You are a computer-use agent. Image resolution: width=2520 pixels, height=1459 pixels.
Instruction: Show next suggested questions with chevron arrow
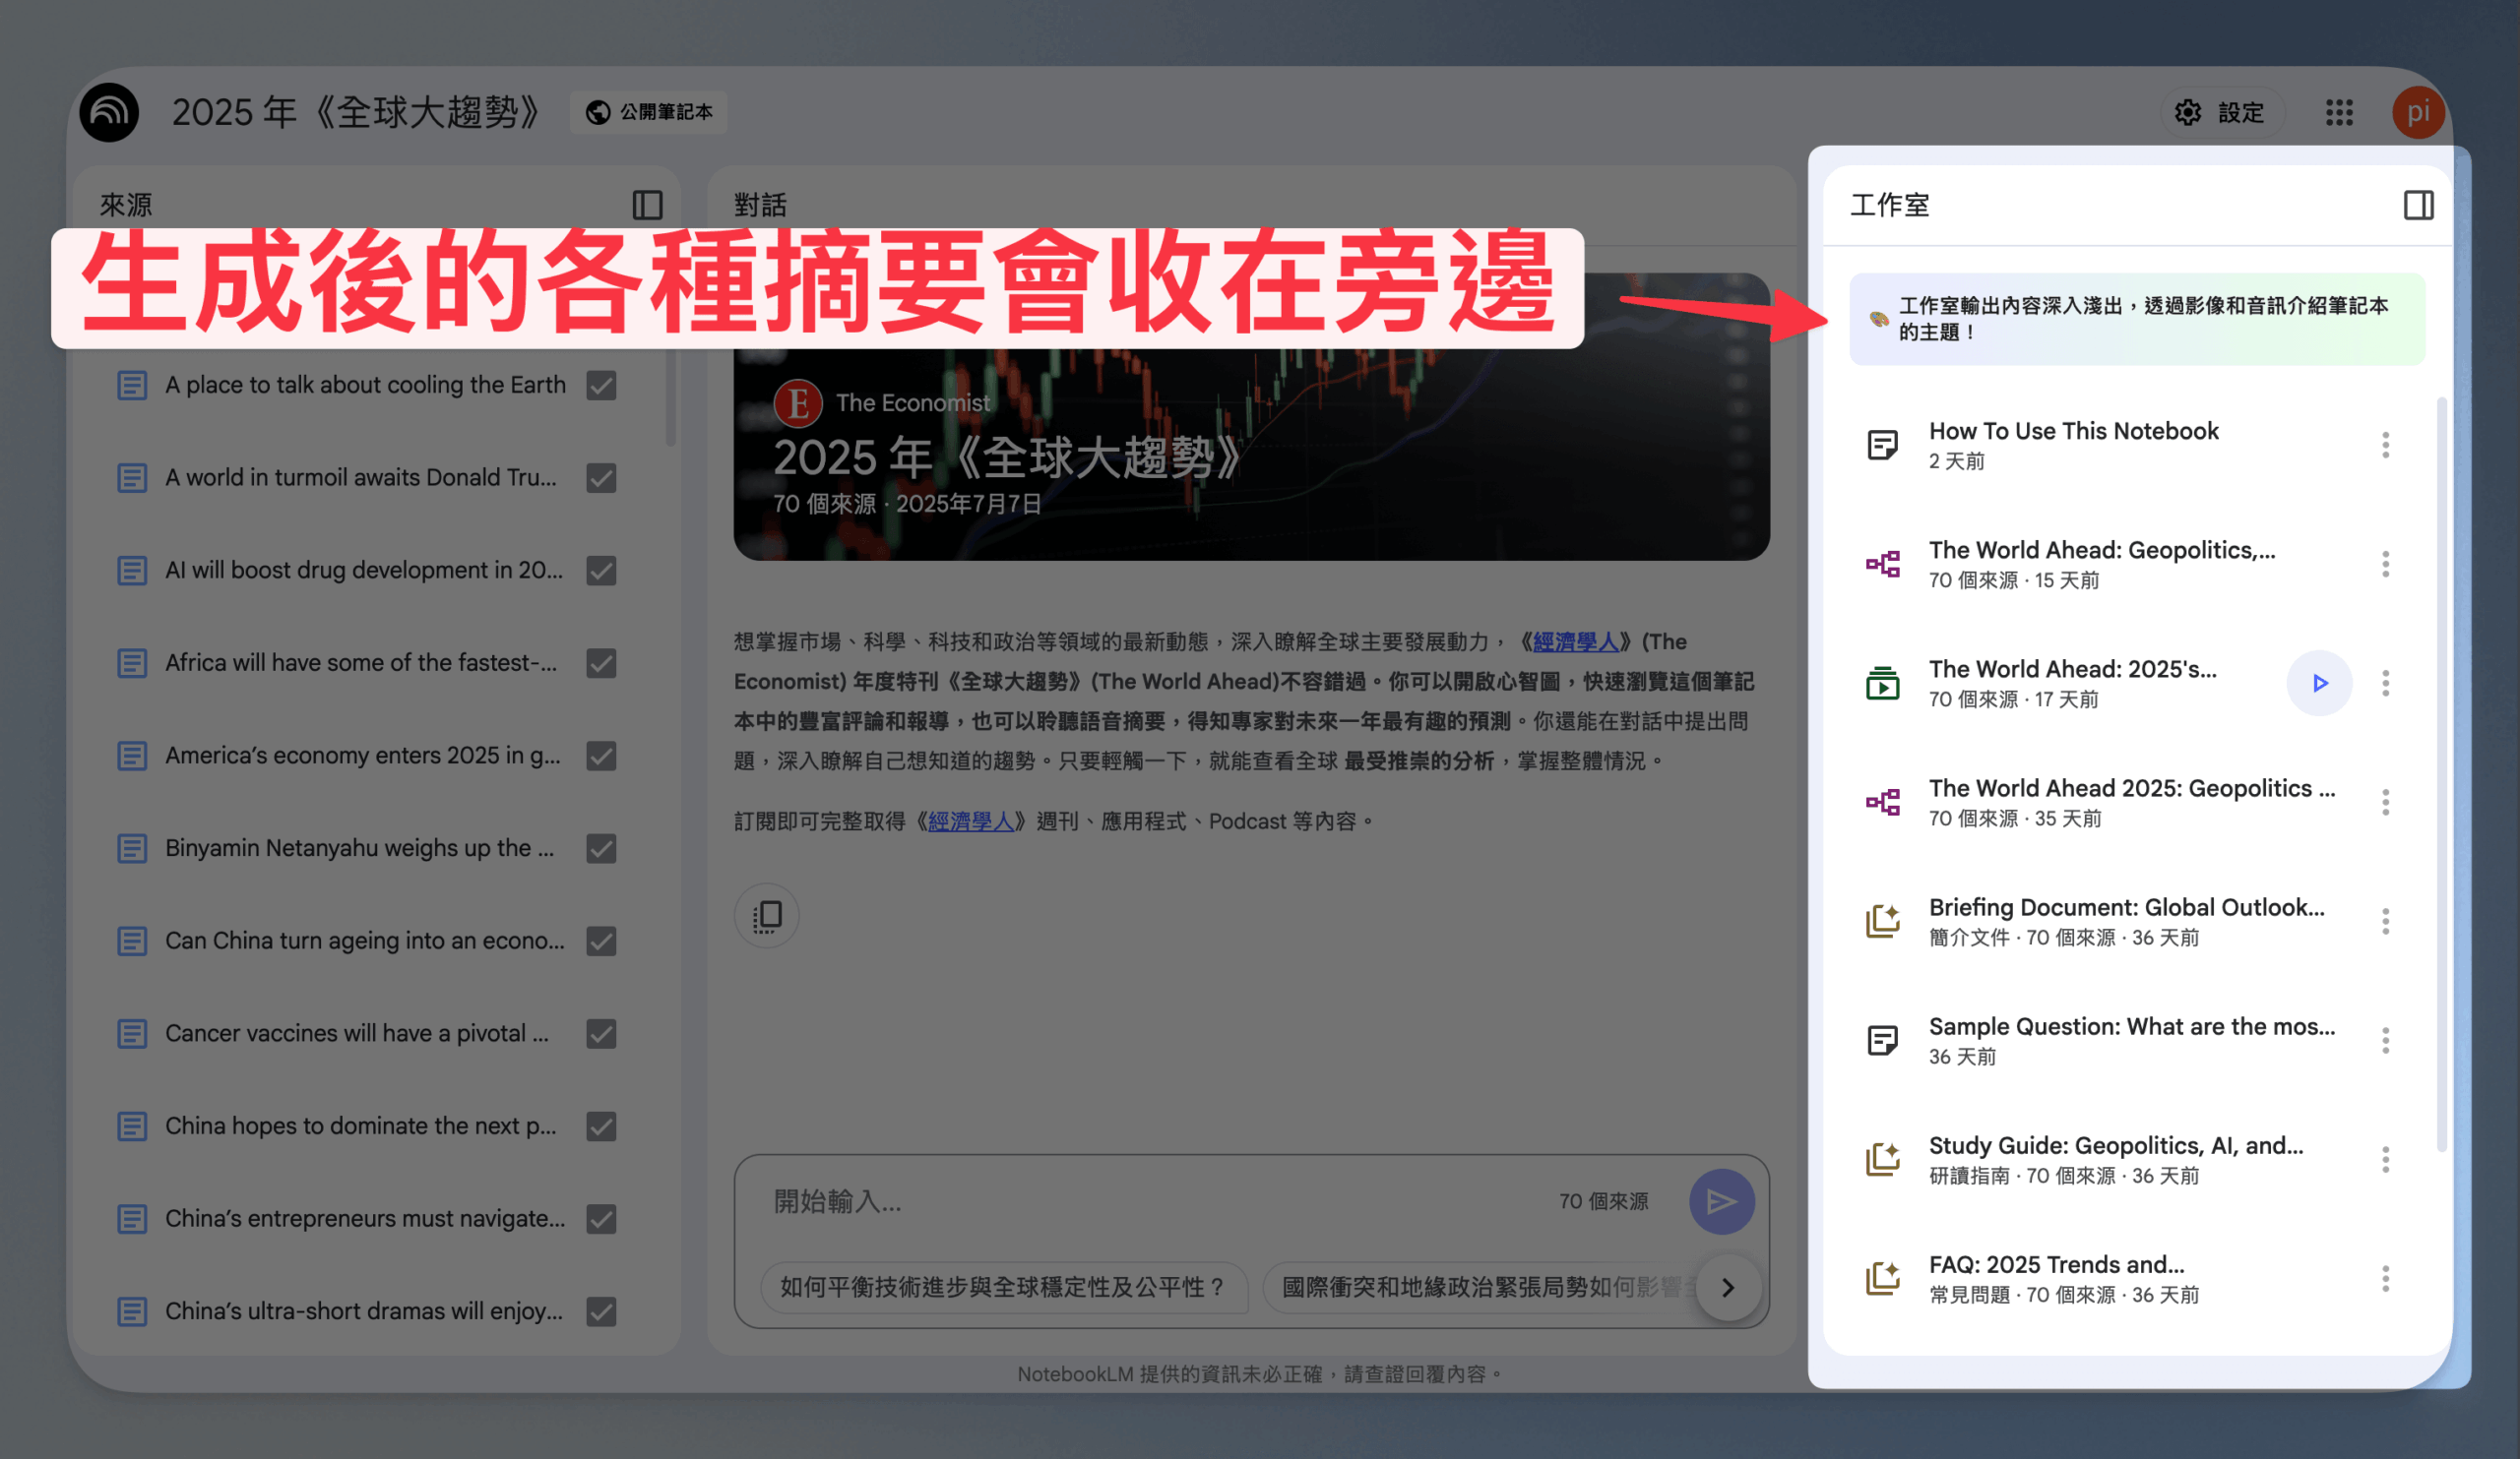1727,1288
